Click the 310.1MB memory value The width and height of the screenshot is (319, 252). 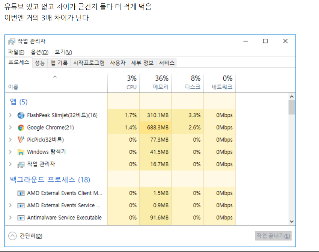click(x=158, y=115)
